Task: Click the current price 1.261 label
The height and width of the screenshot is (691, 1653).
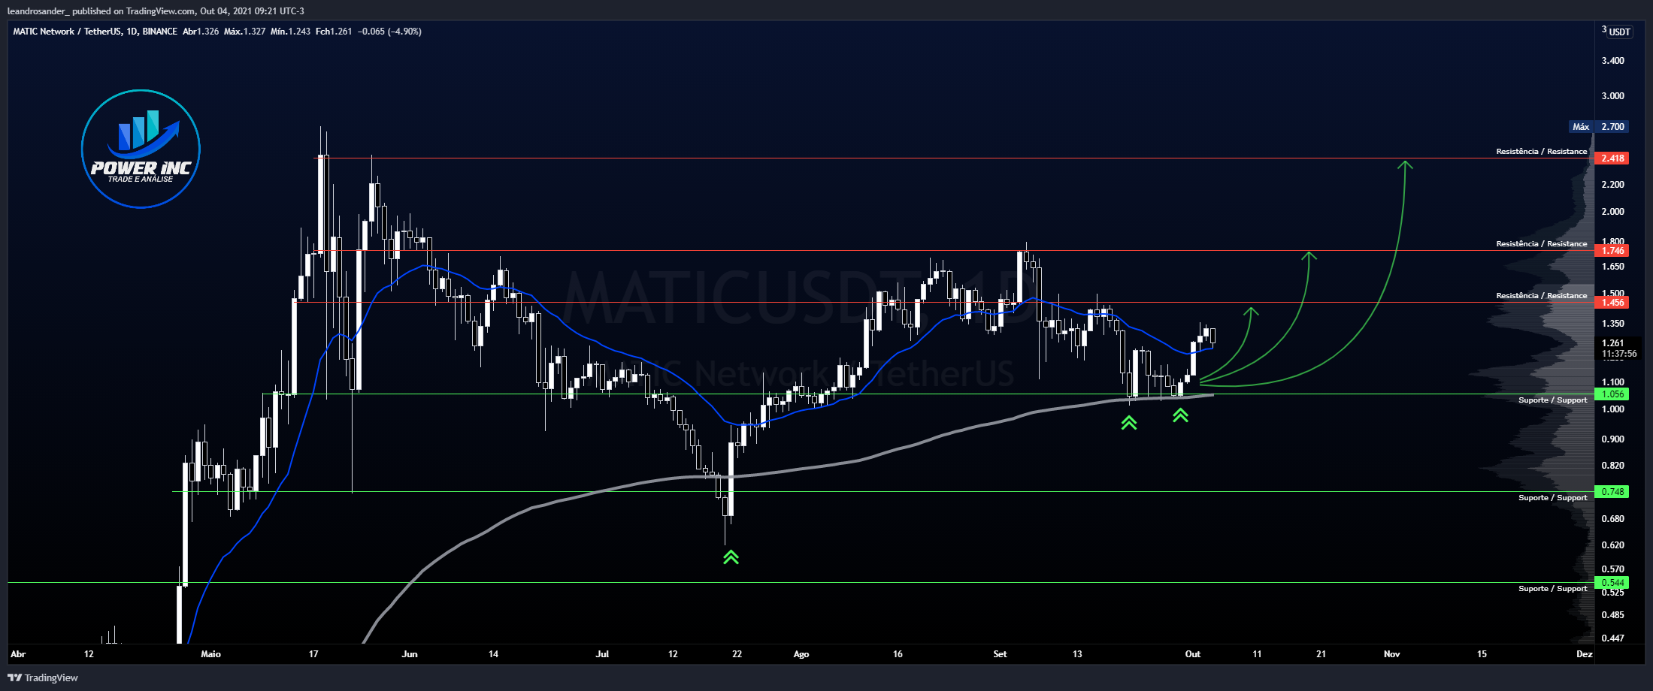Action: pos(1612,343)
